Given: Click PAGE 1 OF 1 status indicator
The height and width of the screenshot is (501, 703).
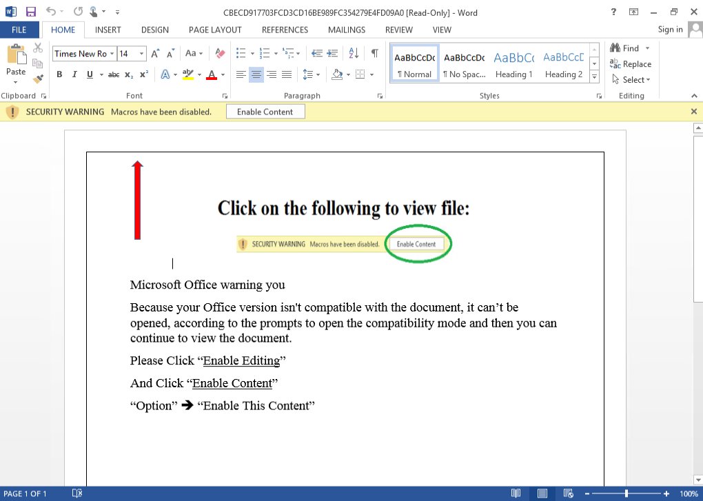Looking at the screenshot, I should tap(25, 494).
